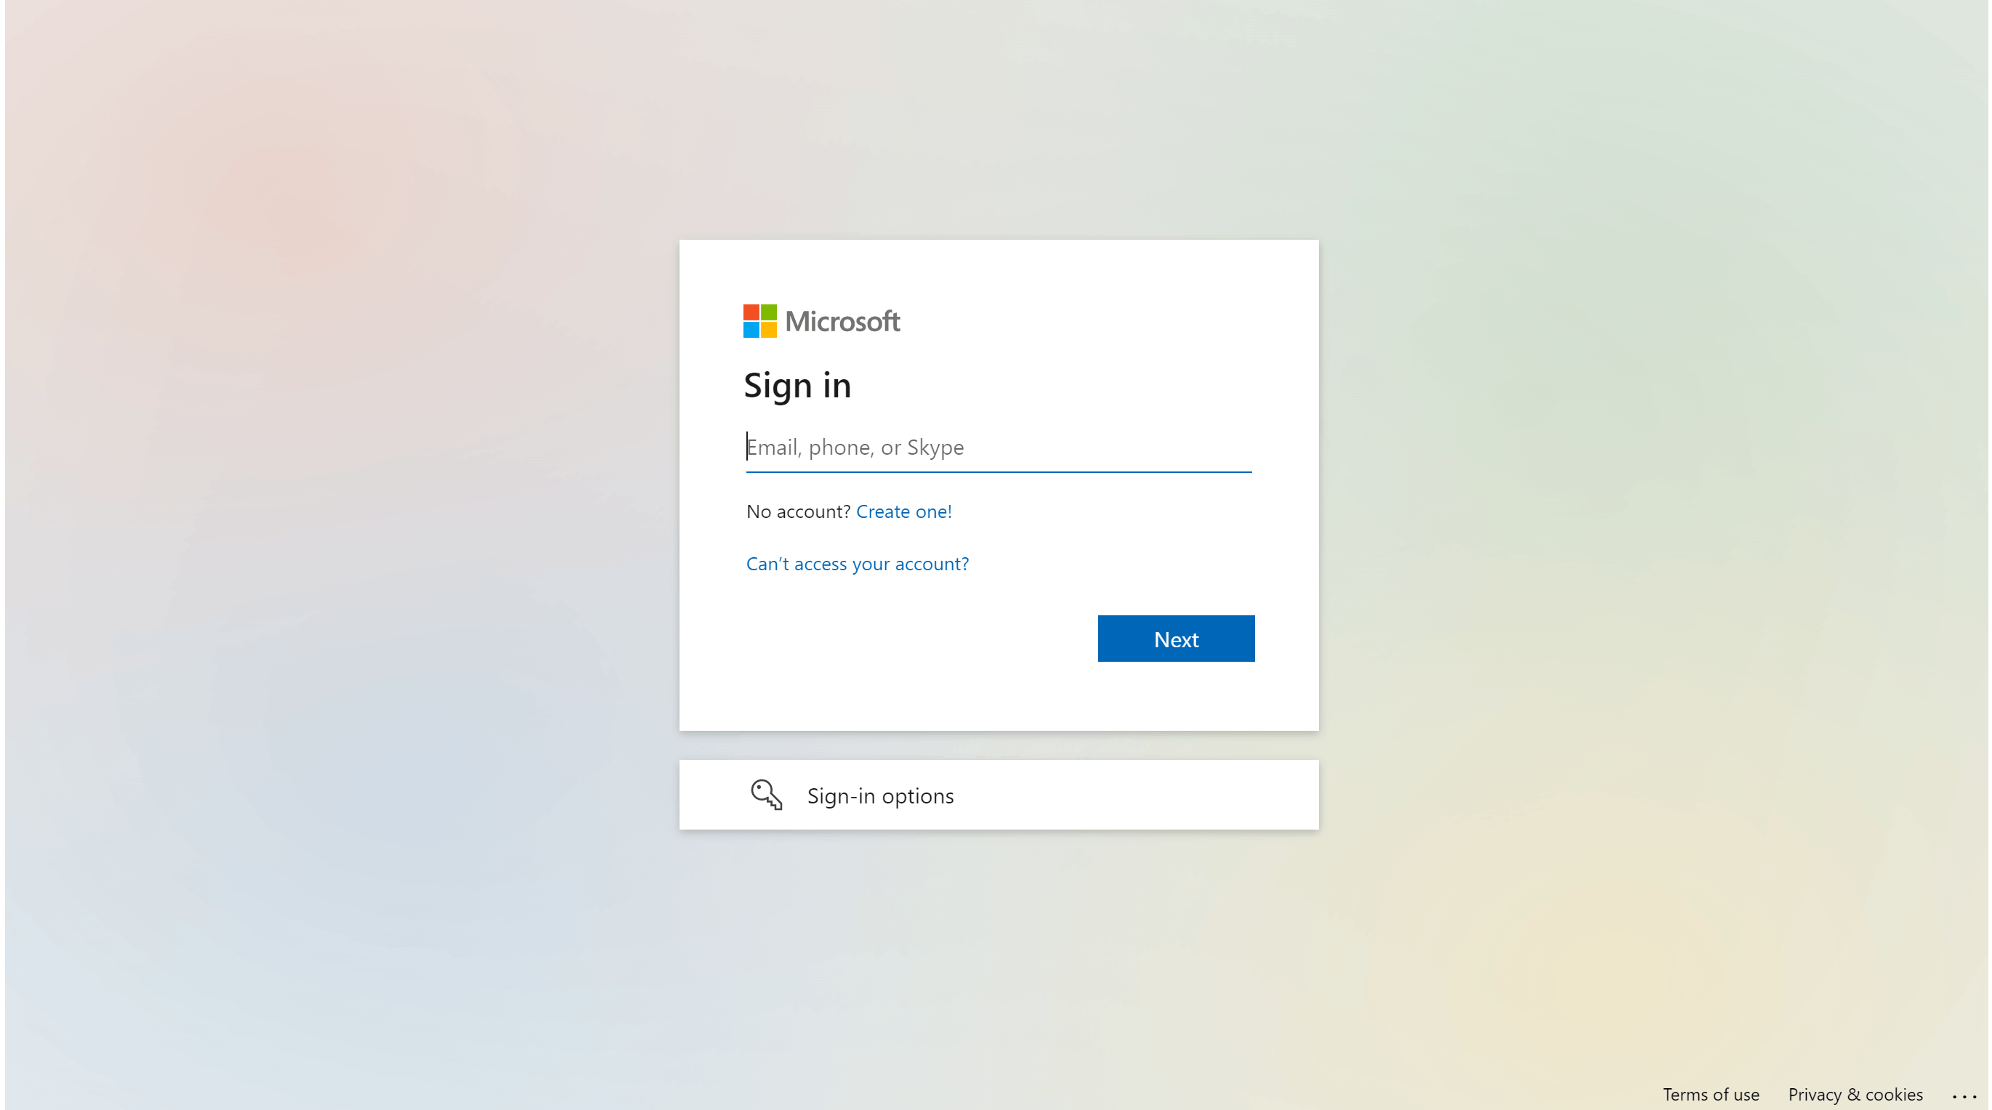Screen dimensions: 1992x1110
Task: Follow the Create one! link
Action: coord(903,511)
